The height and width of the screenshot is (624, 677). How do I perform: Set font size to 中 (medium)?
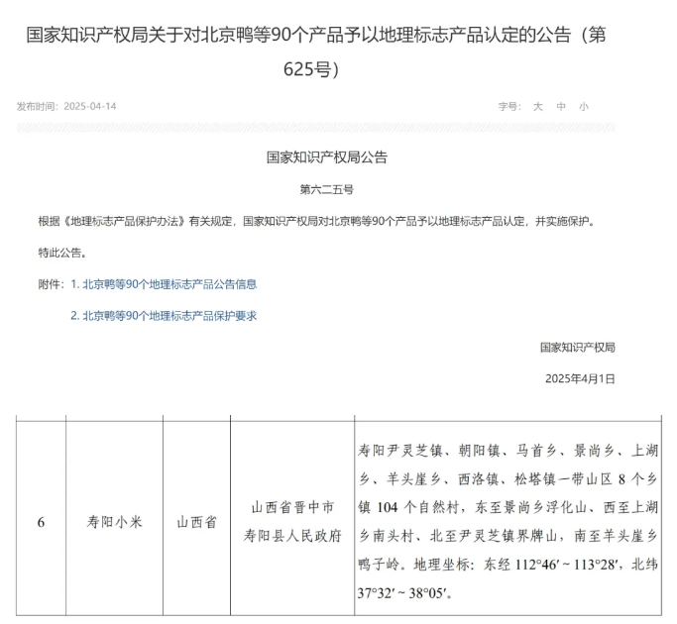pyautogui.click(x=561, y=106)
